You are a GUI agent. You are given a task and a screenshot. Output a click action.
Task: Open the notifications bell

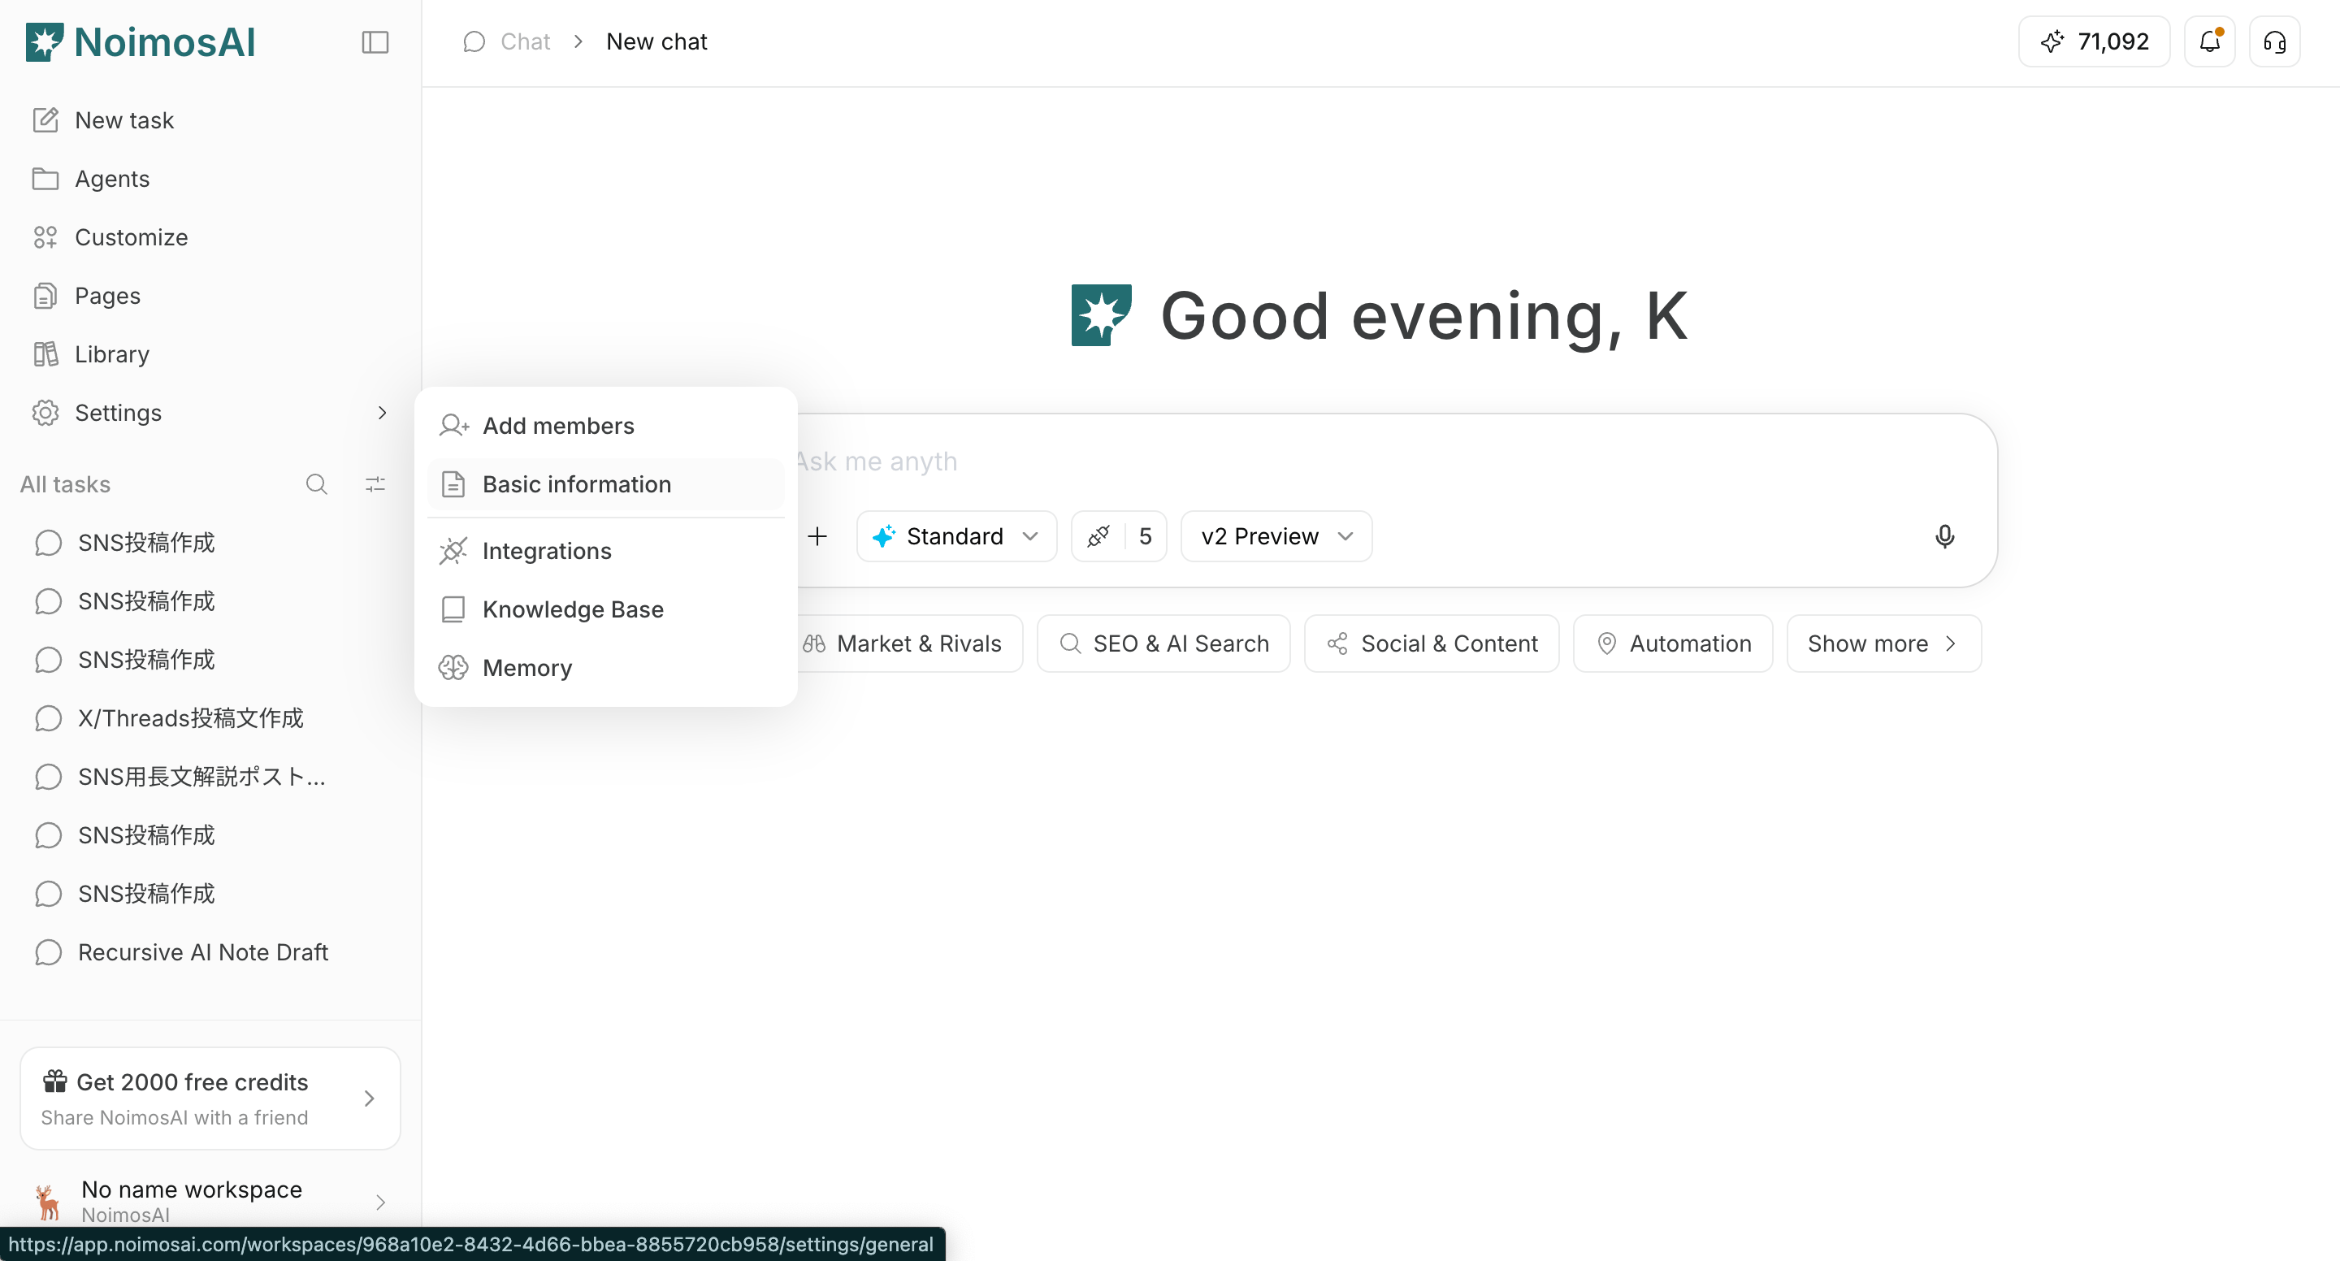coord(2209,41)
